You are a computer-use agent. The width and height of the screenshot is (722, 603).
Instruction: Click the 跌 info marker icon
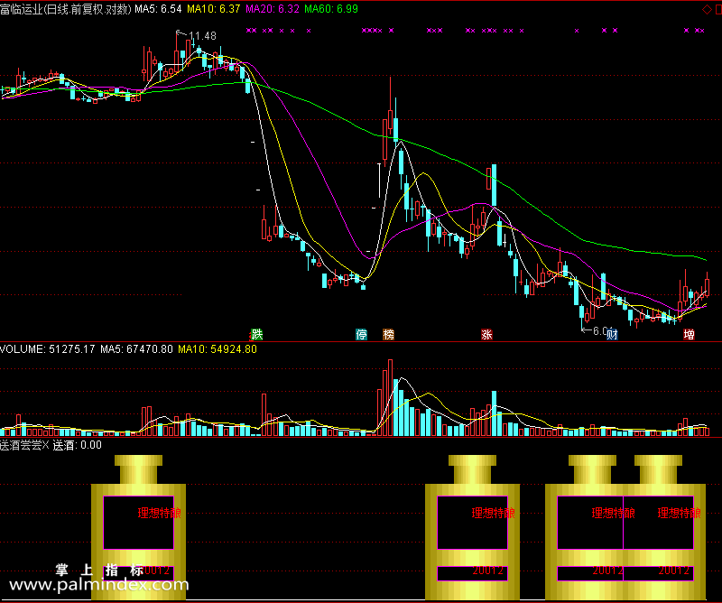tap(256, 334)
